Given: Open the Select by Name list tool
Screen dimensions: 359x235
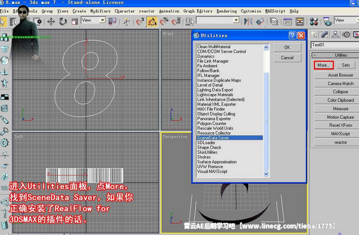Looking at the screenshot, I should click(13, 22).
